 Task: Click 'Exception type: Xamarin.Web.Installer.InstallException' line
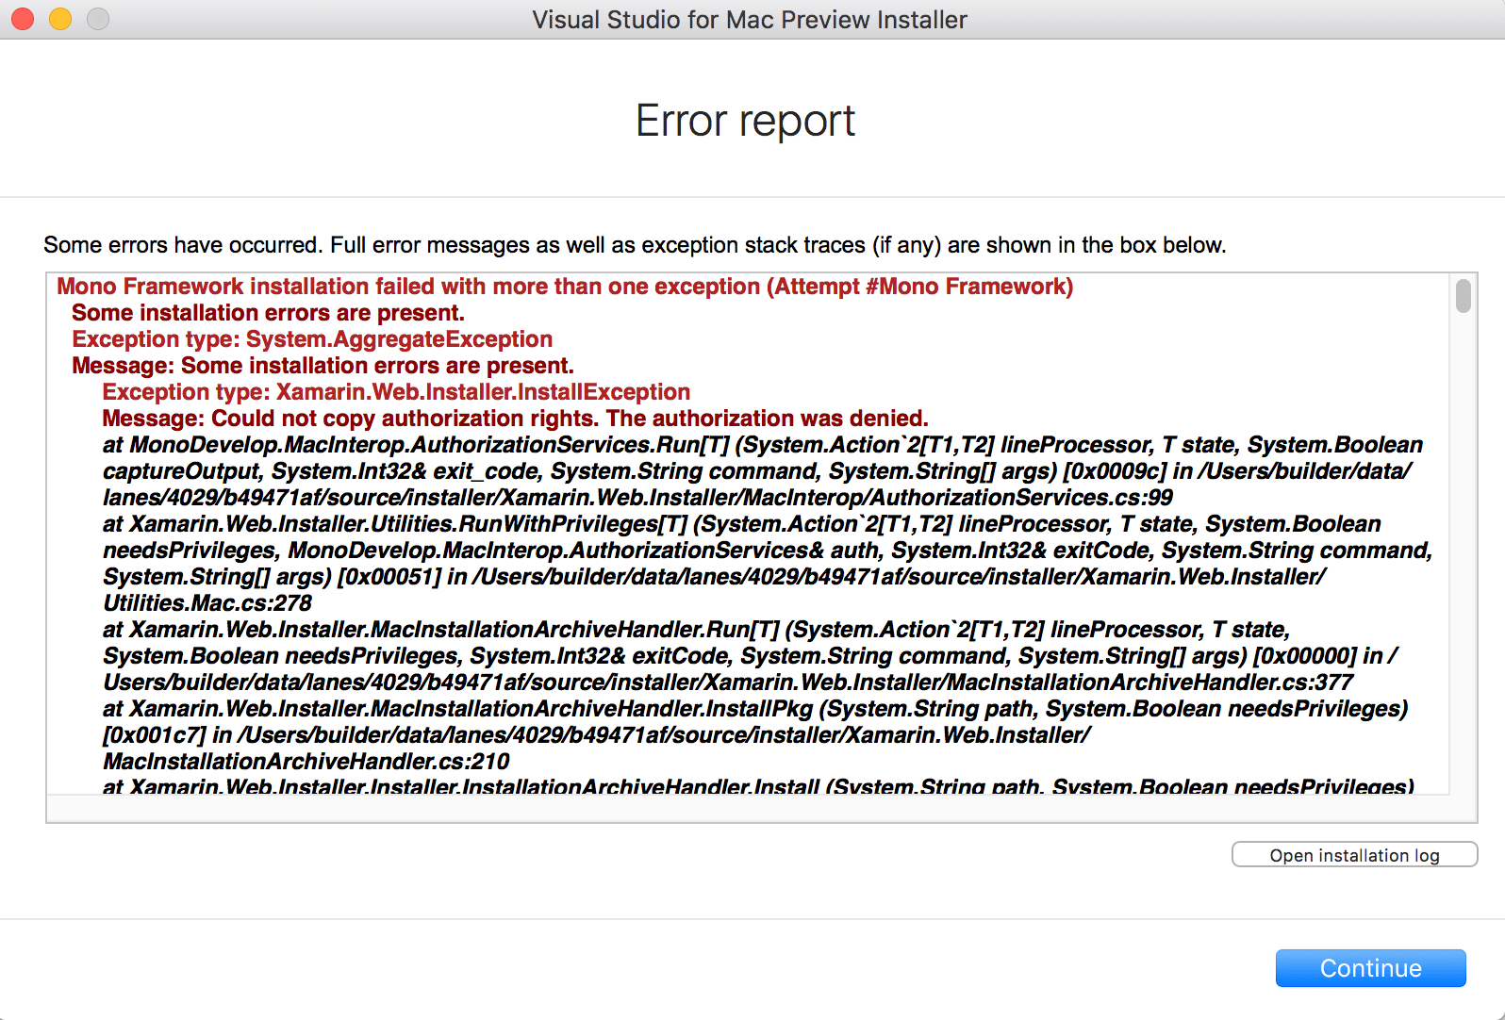(x=396, y=392)
